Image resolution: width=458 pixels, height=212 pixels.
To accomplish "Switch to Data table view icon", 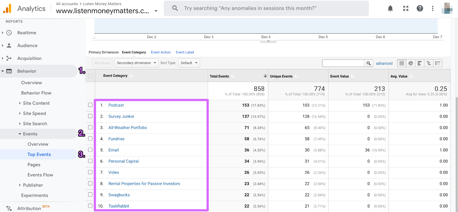I will point(402,63).
